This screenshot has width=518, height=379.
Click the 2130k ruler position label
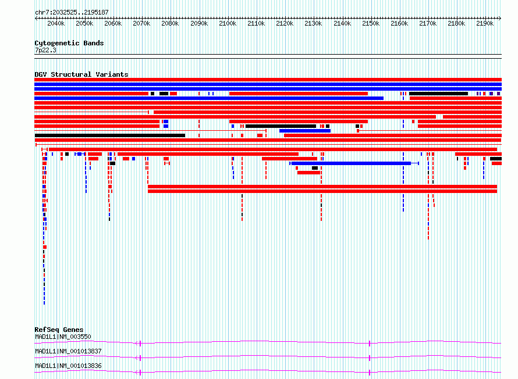(x=313, y=23)
